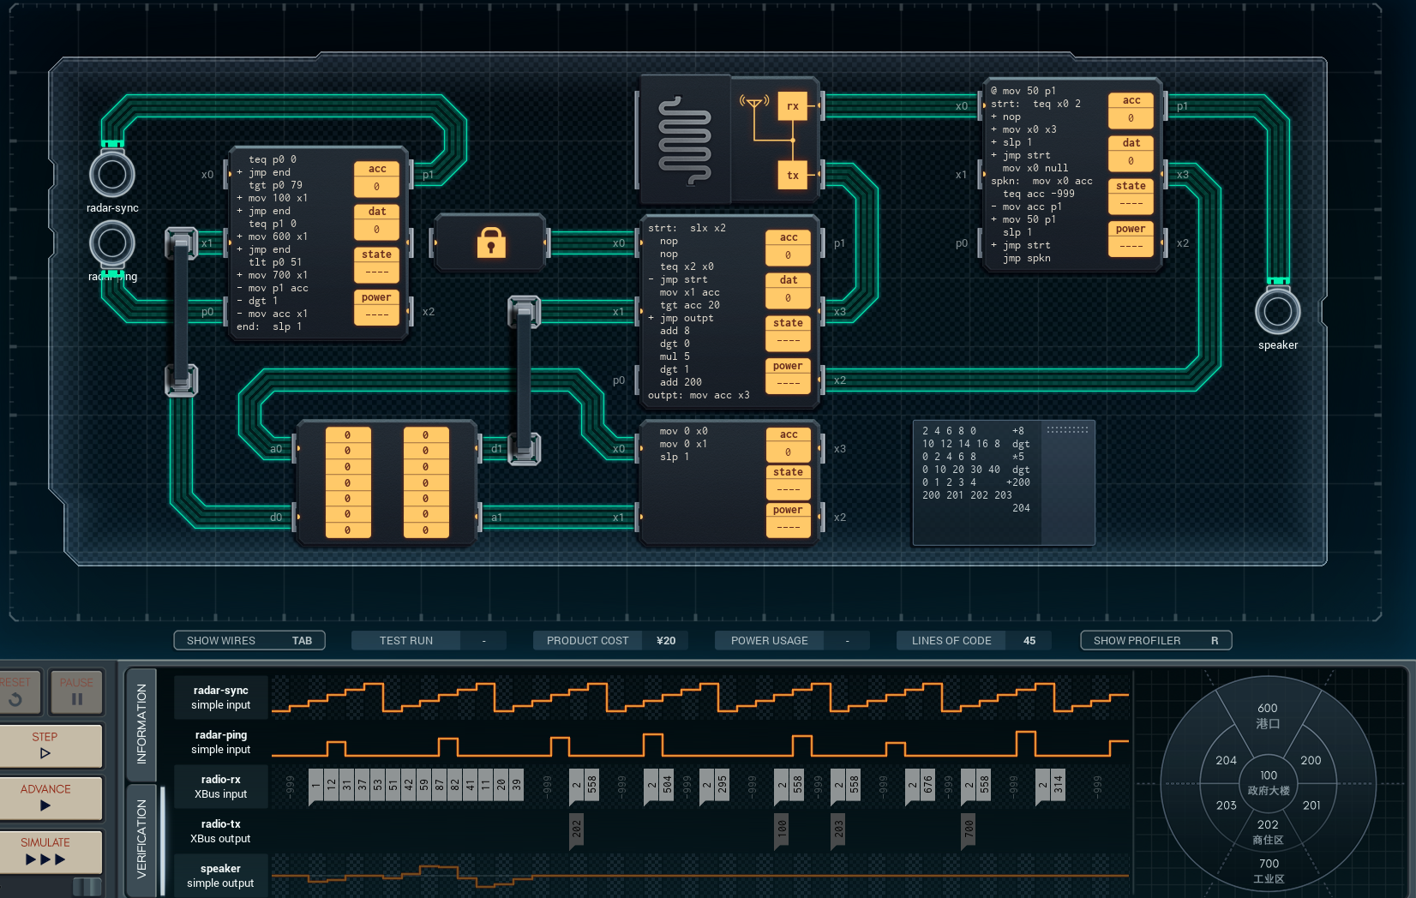The height and width of the screenshot is (898, 1416).
Task: Click the Lines of Code 45 readout
Action: pyautogui.click(x=974, y=640)
